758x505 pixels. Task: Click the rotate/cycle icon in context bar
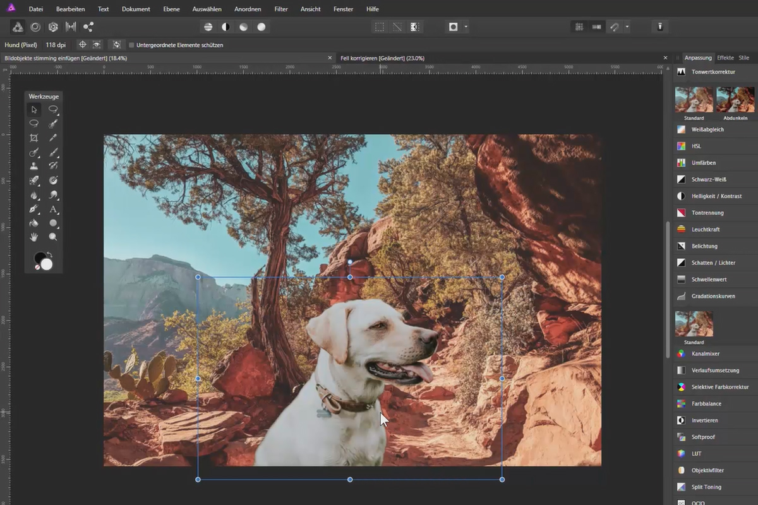click(x=117, y=45)
